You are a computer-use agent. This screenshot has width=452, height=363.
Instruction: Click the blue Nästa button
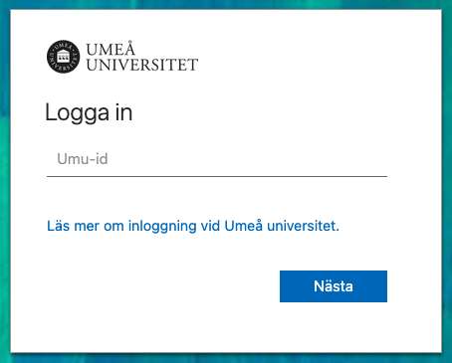(334, 286)
